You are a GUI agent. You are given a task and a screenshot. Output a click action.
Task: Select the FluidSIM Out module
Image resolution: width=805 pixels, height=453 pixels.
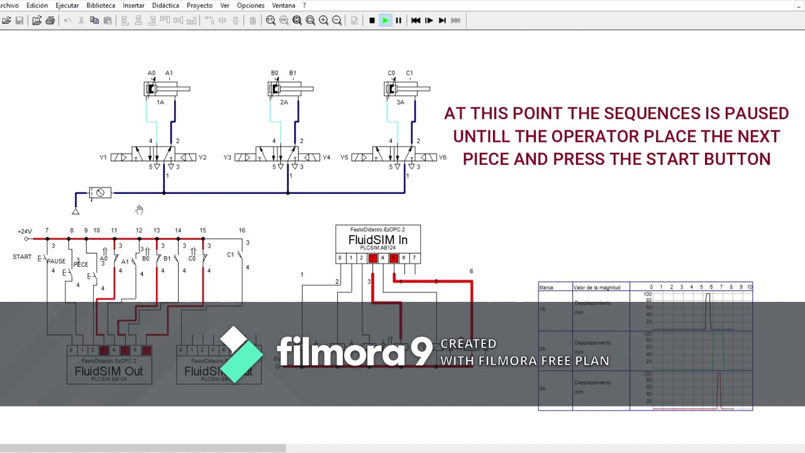pyautogui.click(x=109, y=364)
